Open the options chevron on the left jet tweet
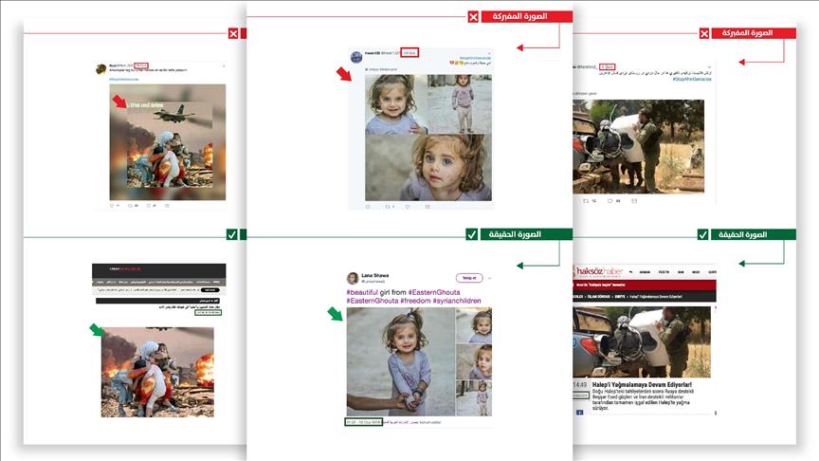Screen dimensions: 819x461 point(224,65)
